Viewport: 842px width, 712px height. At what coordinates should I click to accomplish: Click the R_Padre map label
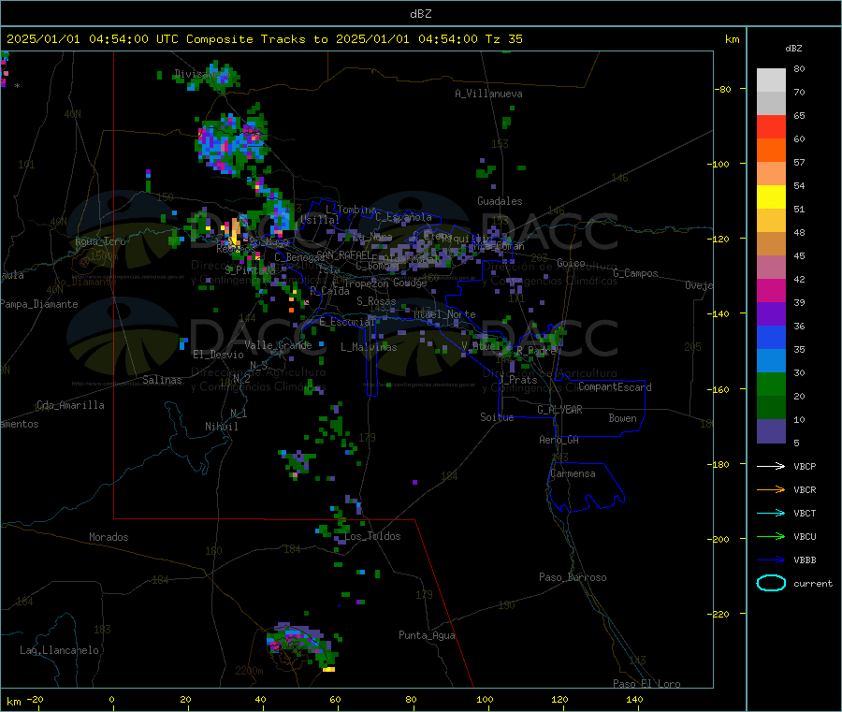(x=537, y=351)
